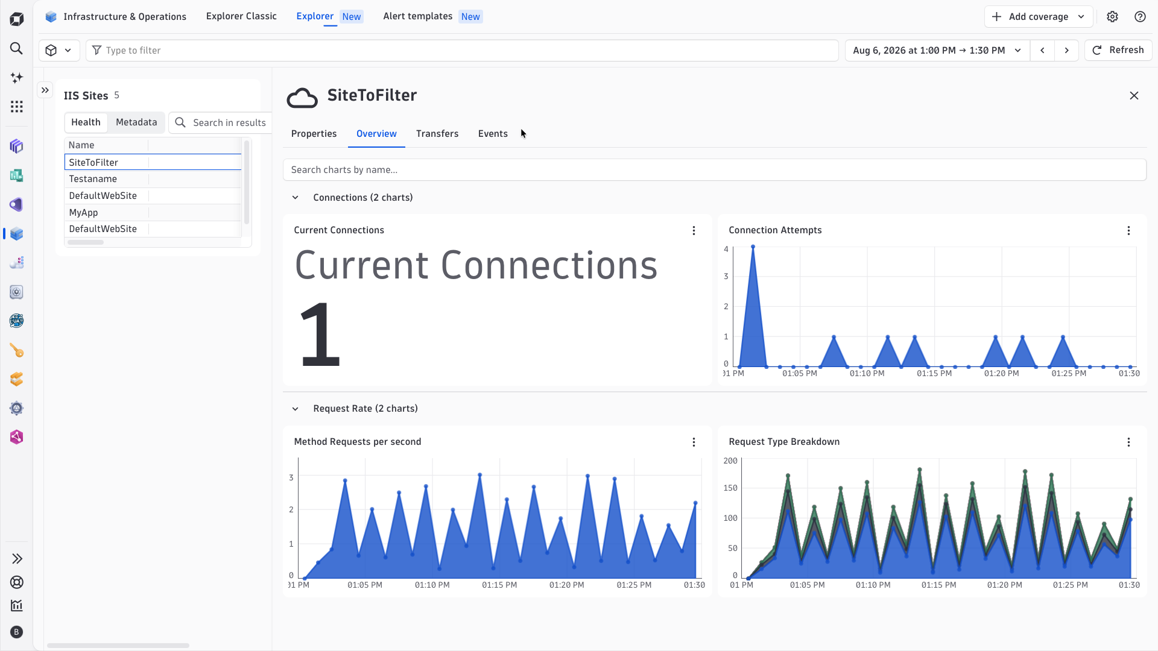Switch to Health view toggle

tap(86, 122)
